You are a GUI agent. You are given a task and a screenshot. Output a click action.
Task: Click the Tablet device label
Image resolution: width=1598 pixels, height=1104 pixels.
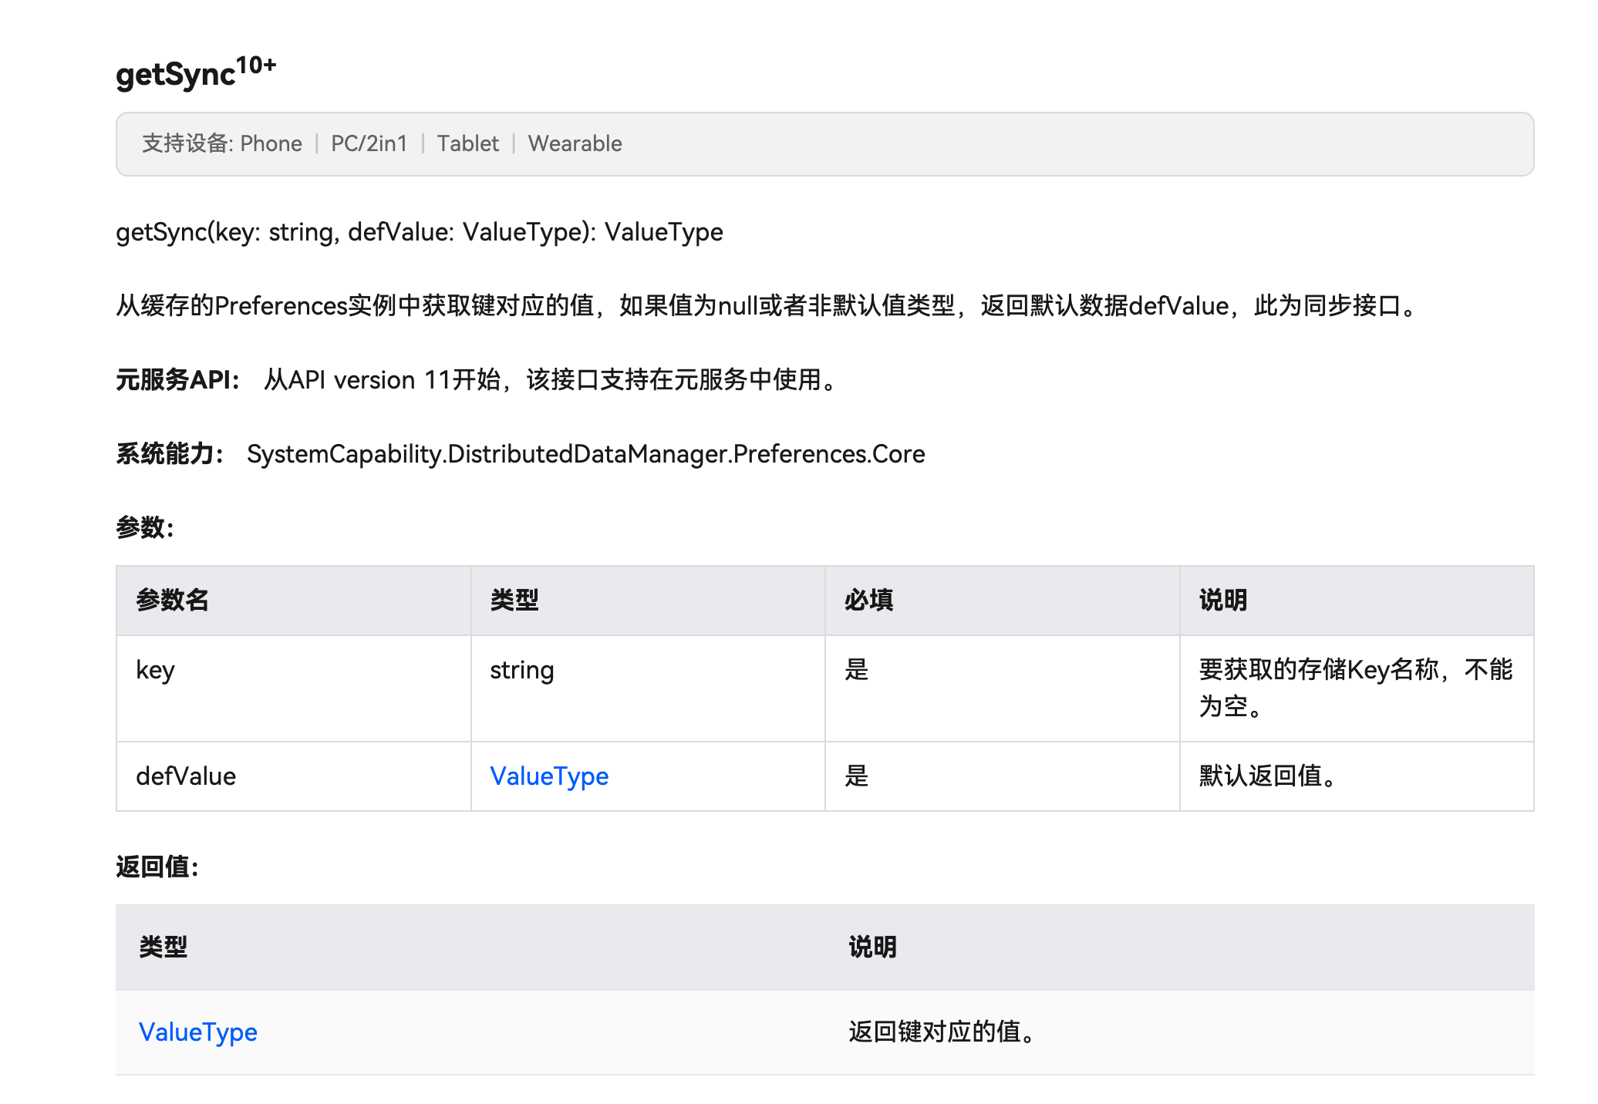coord(467,143)
